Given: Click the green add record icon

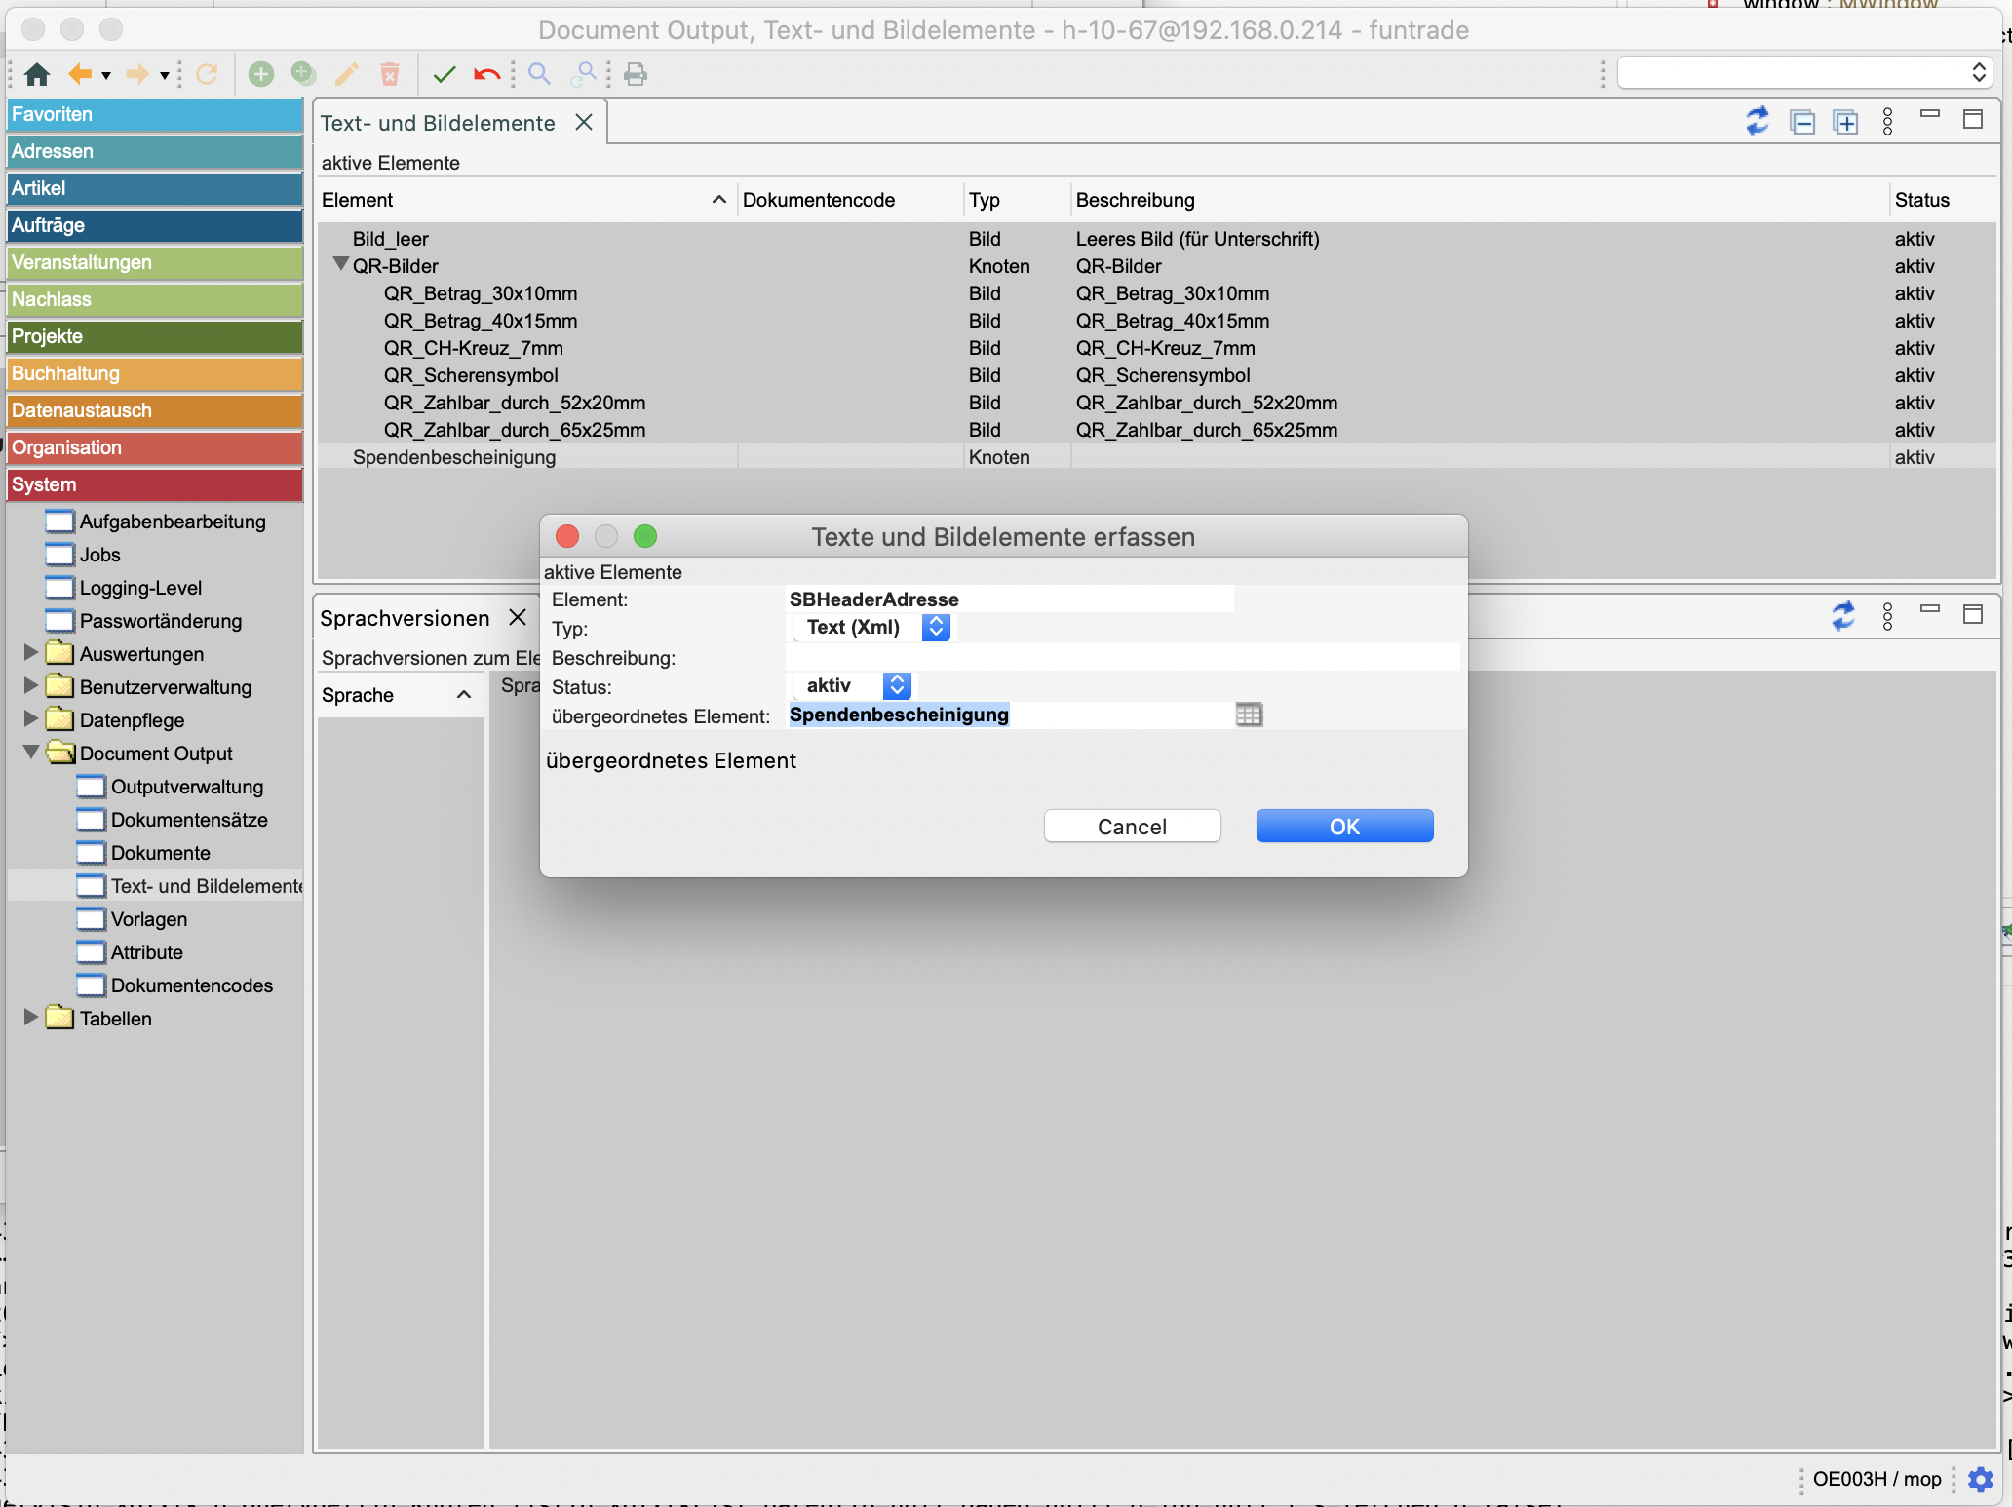Looking at the screenshot, I should pos(260,74).
